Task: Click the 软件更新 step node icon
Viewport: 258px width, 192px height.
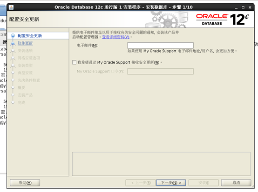Action: click(x=13, y=43)
